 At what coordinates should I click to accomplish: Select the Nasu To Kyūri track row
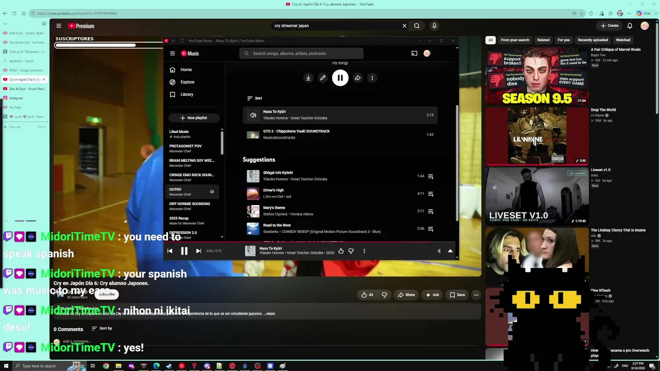pyautogui.click(x=340, y=115)
